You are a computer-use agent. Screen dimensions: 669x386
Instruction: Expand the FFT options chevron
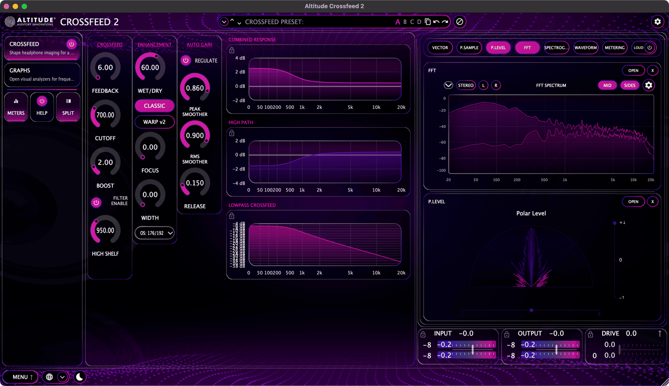coord(448,86)
